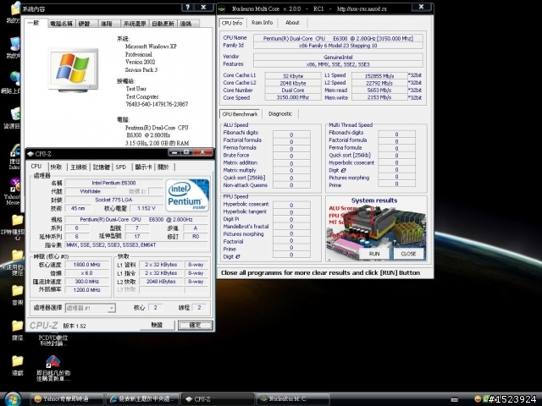Switch to Yahoo!奇摩即時通 taskbar button
The image size is (542, 406).
66,399
